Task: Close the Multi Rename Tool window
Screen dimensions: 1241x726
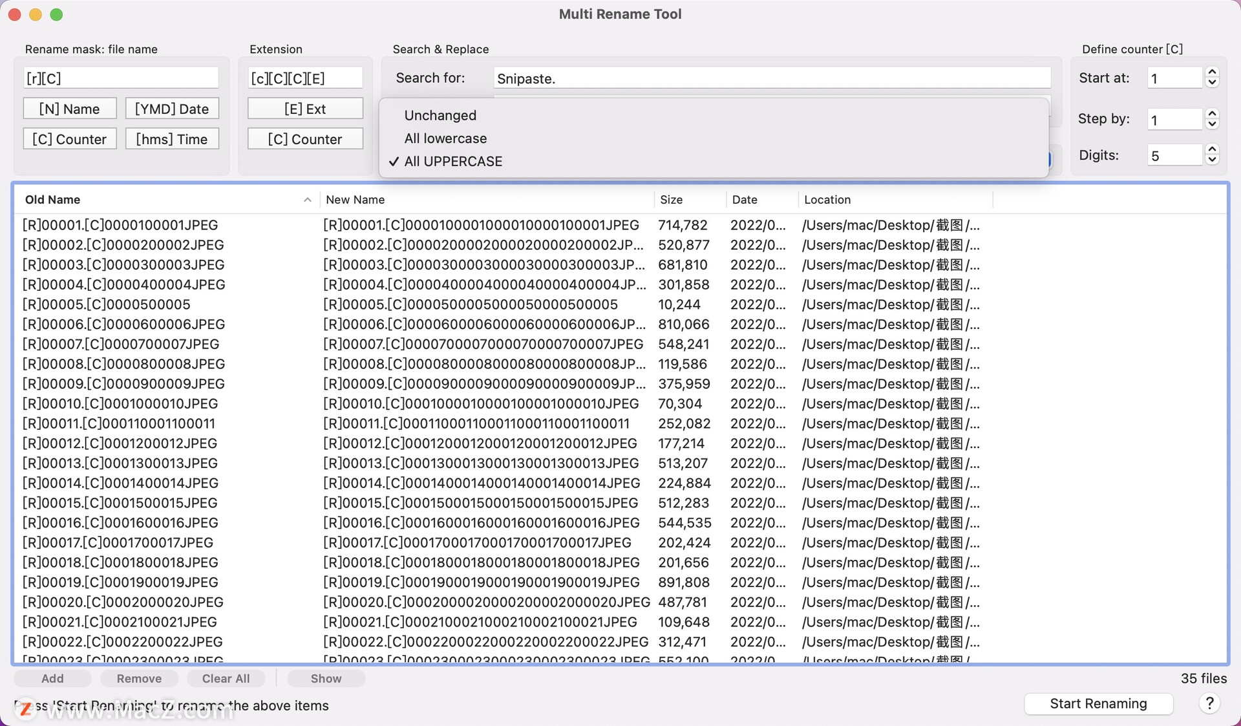Action: [15, 14]
